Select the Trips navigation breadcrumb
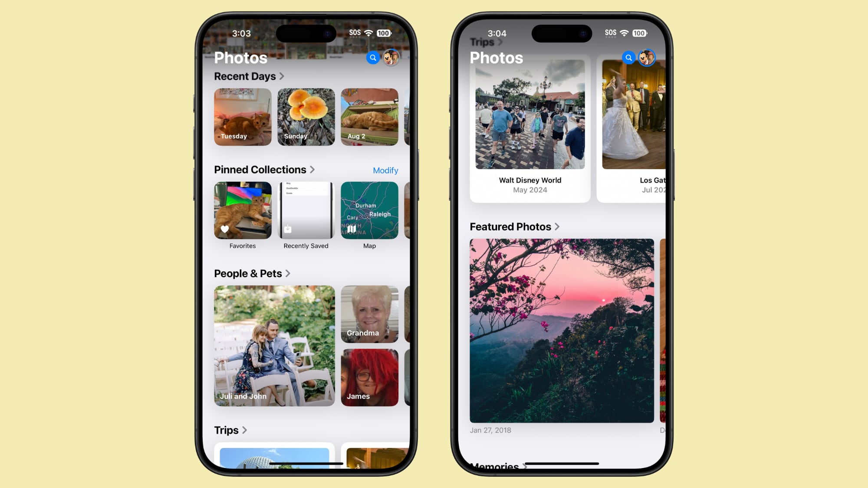Screen dimensions: 868x488 [484, 41]
